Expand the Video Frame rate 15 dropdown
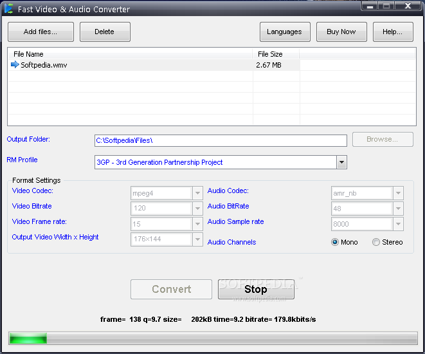Viewport: 425px width, 354px height. [167, 224]
